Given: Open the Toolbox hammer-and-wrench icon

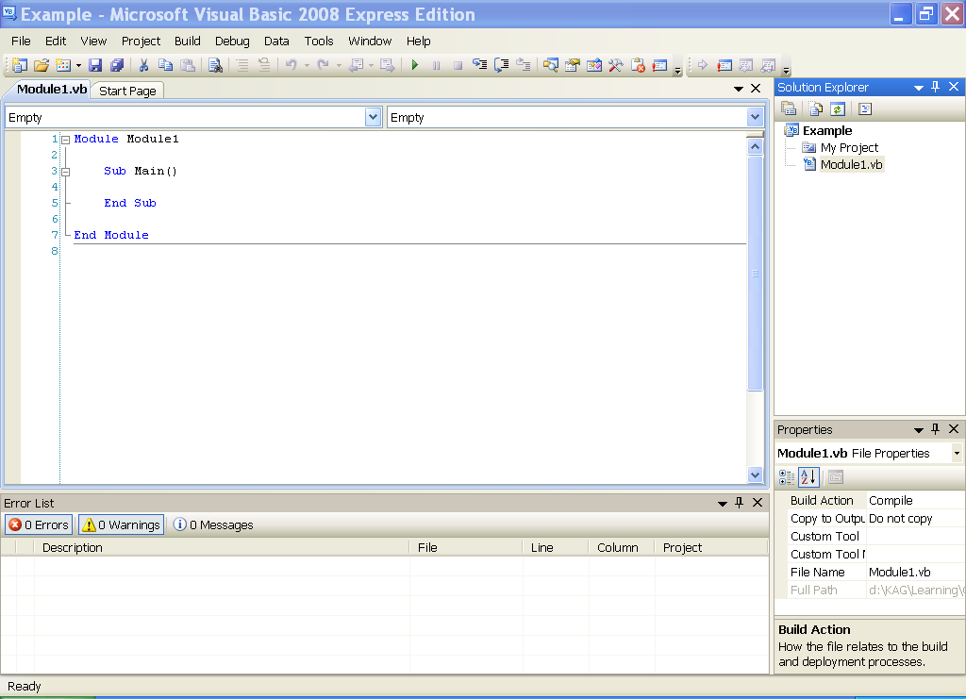Looking at the screenshot, I should point(615,65).
